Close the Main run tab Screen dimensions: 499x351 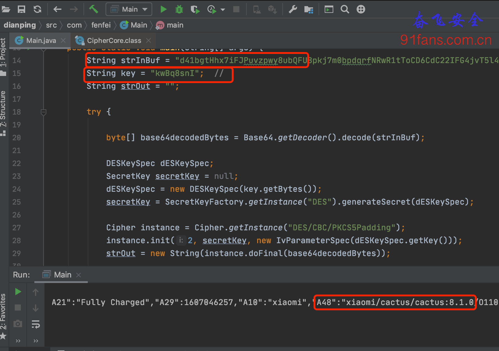79,275
